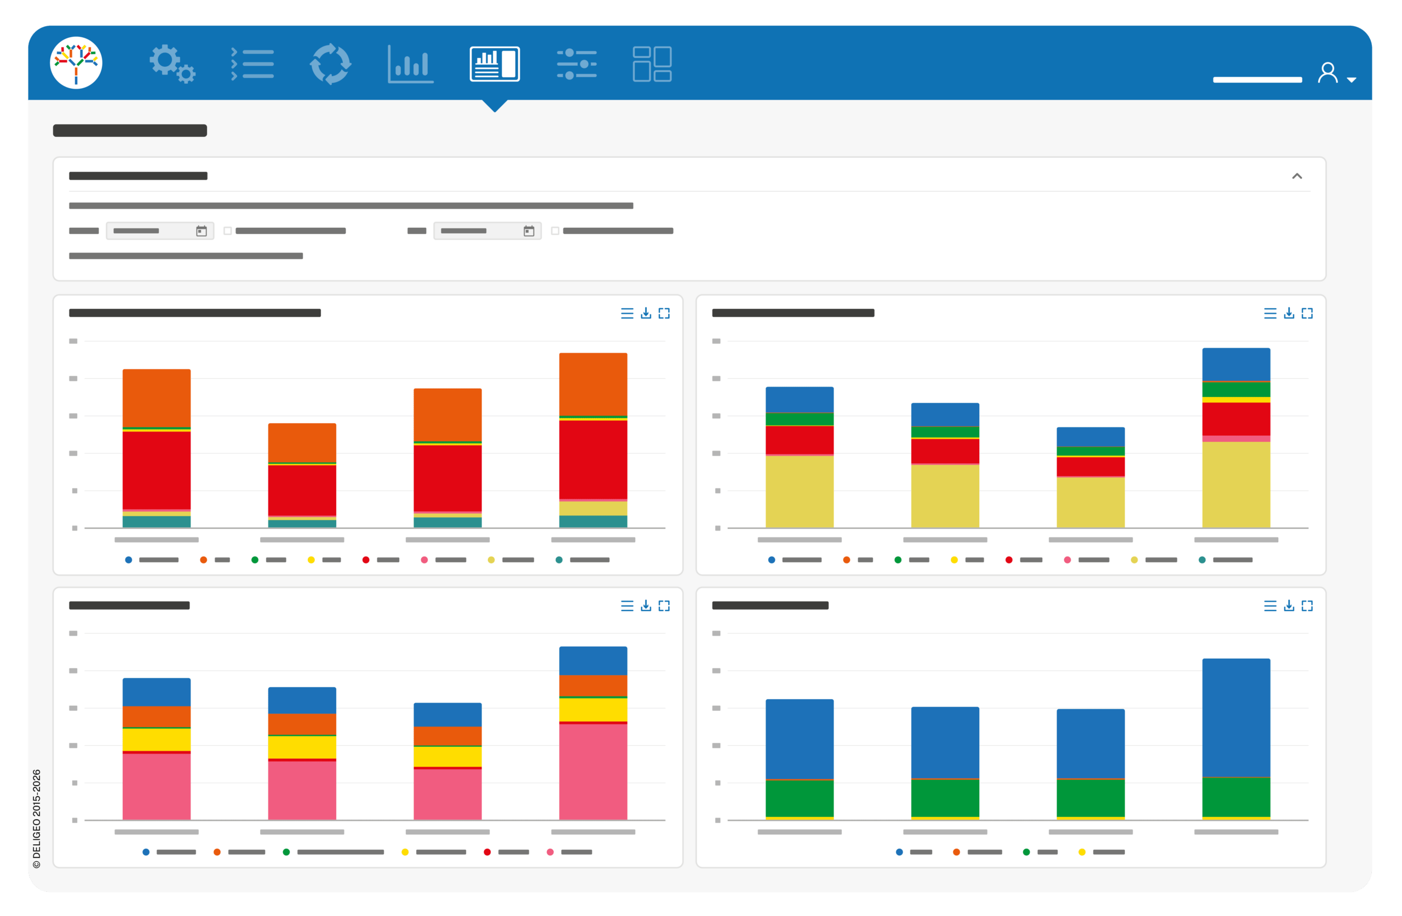Open the bar chart statistics icon
Image resolution: width=1402 pixels, height=916 pixels.
point(411,64)
